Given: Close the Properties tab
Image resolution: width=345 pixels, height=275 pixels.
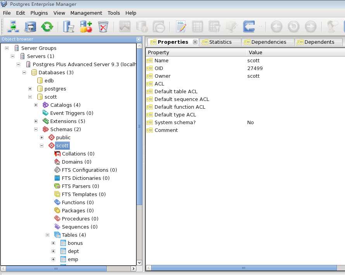Looking at the screenshot, I should tap(195, 42).
